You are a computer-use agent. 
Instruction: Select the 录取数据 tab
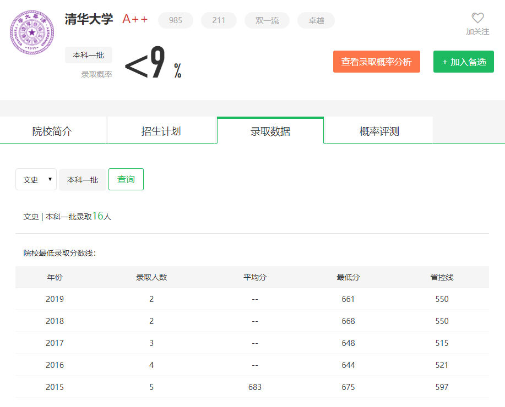pyautogui.click(x=270, y=131)
